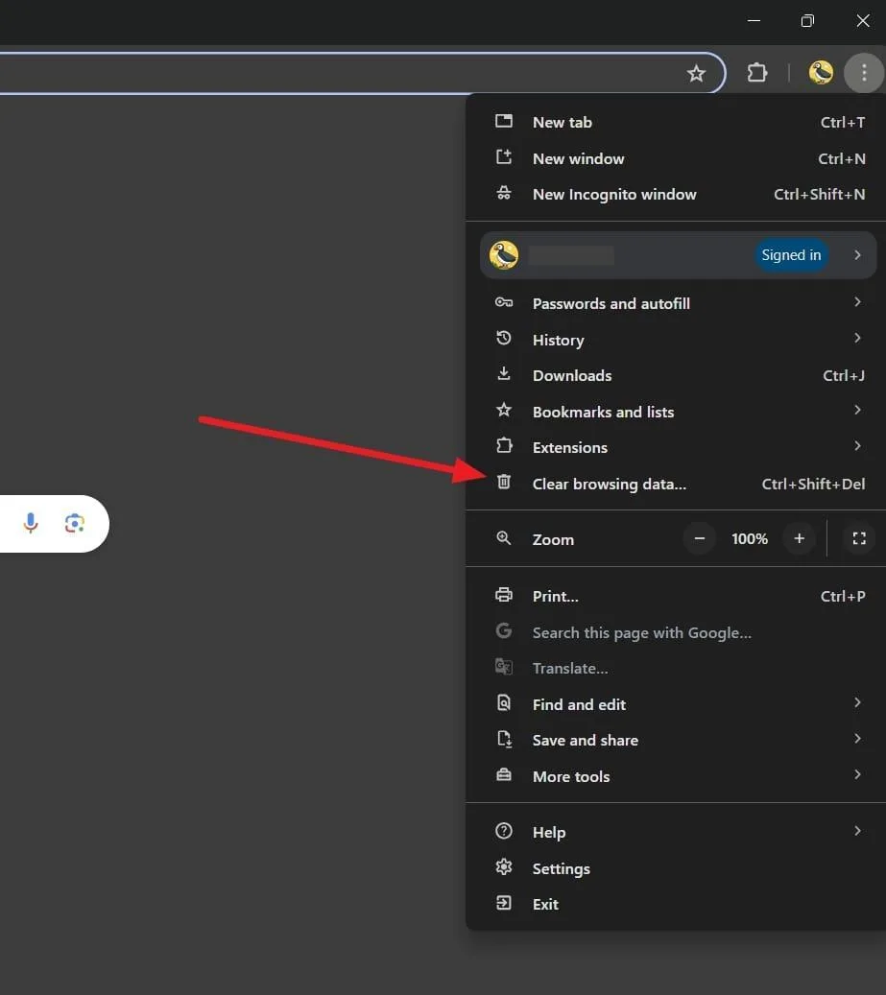Expand the History submenu arrow
The width and height of the screenshot is (886, 995).
(857, 339)
